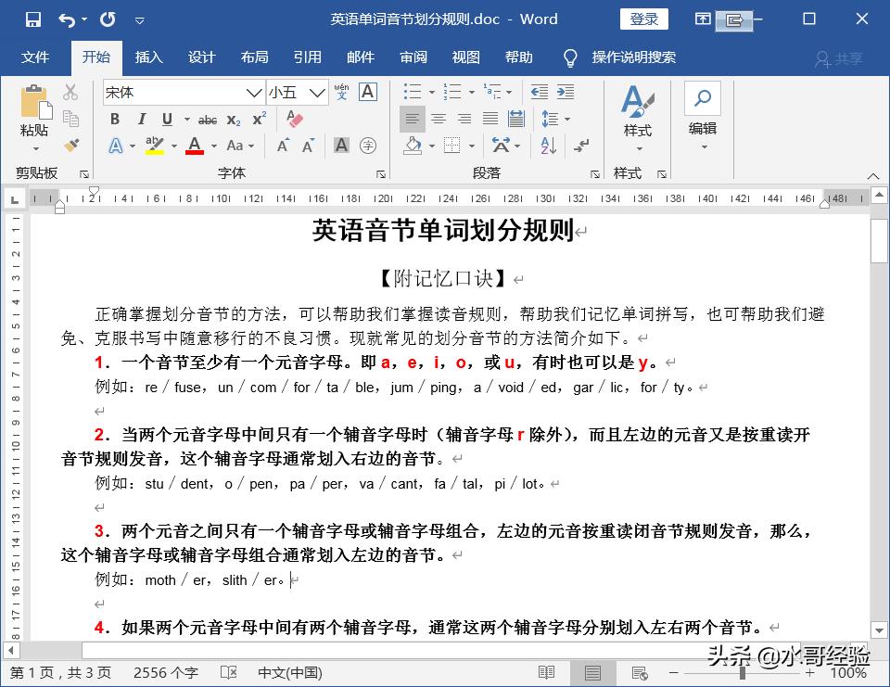The height and width of the screenshot is (687, 890).
Task: Expand the line spacing options dropdown
Action: [x=567, y=120]
